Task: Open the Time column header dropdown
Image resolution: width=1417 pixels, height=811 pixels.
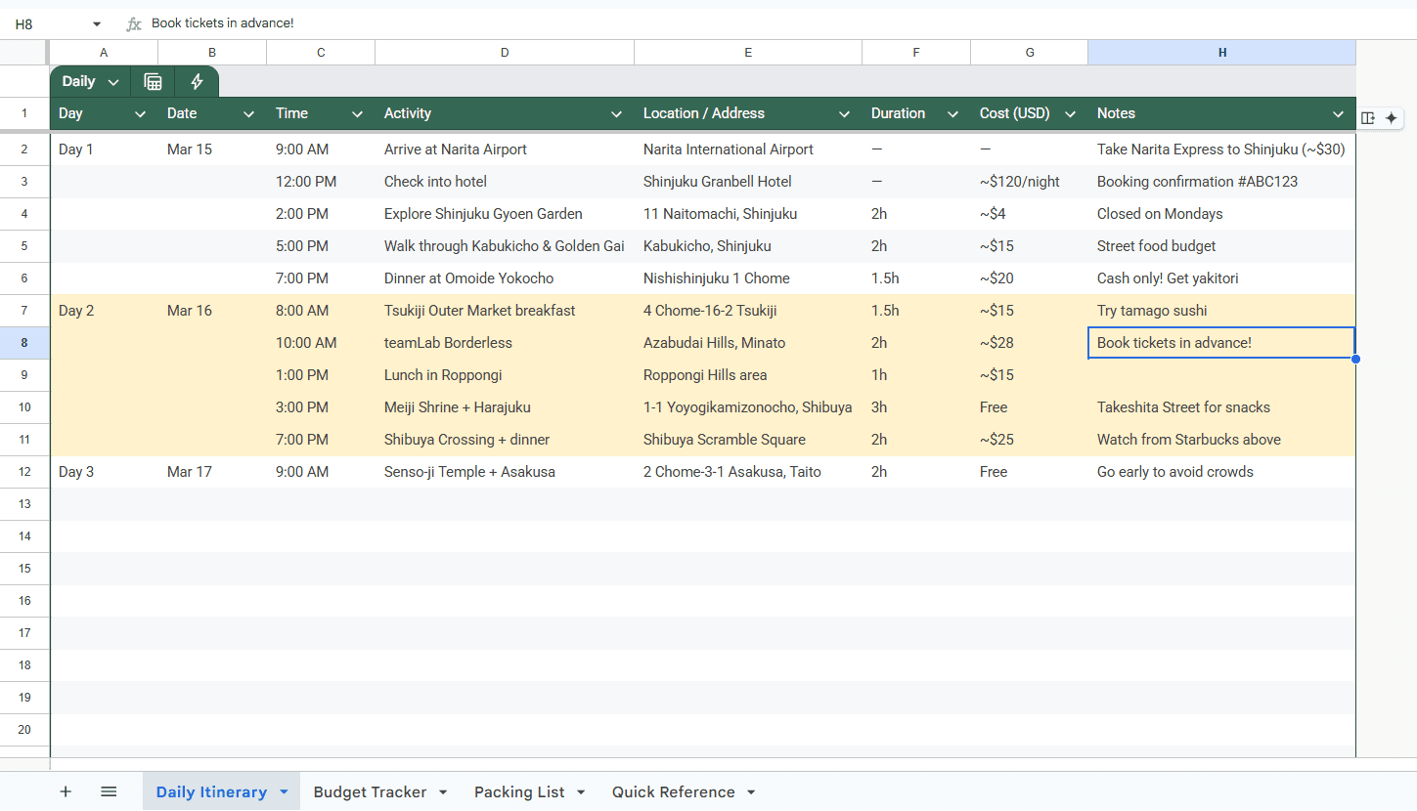Action: click(x=357, y=114)
